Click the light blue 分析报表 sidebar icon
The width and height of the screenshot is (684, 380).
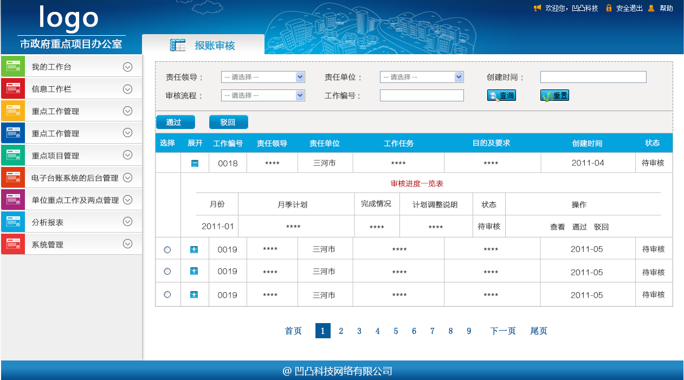point(13,222)
